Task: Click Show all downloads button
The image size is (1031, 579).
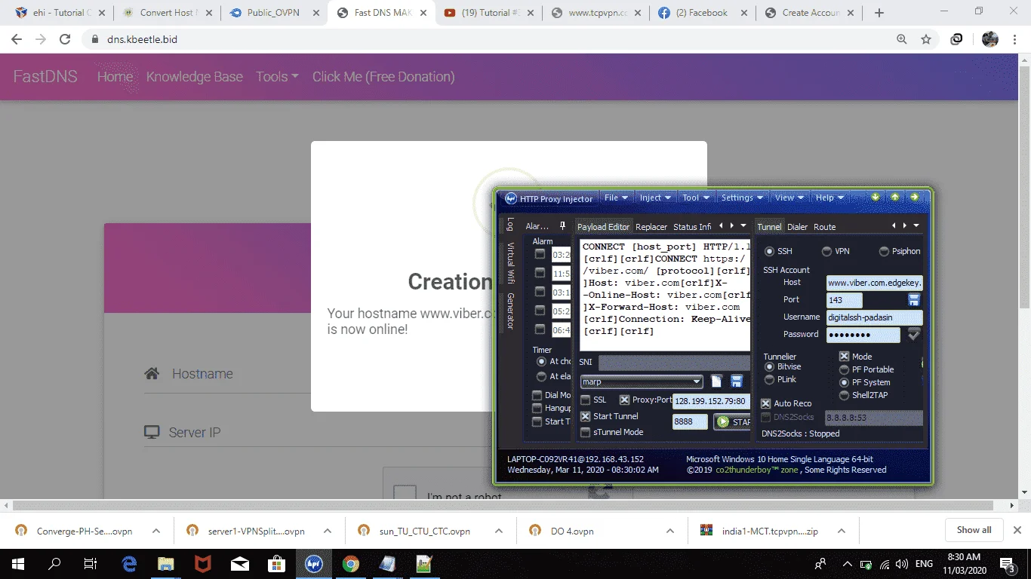Action: pyautogui.click(x=974, y=530)
